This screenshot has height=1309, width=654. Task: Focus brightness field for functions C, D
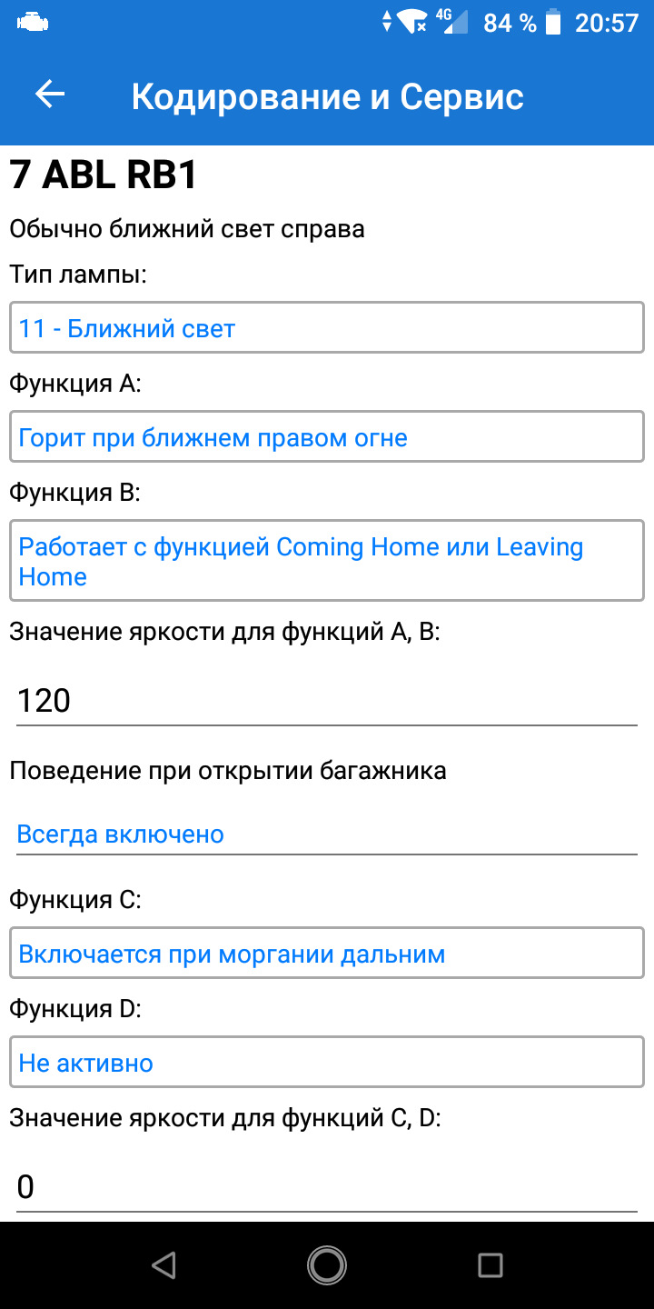[327, 1187]
